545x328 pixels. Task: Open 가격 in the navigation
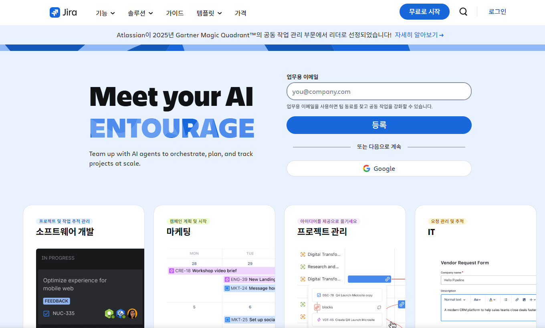click(240, 13)
